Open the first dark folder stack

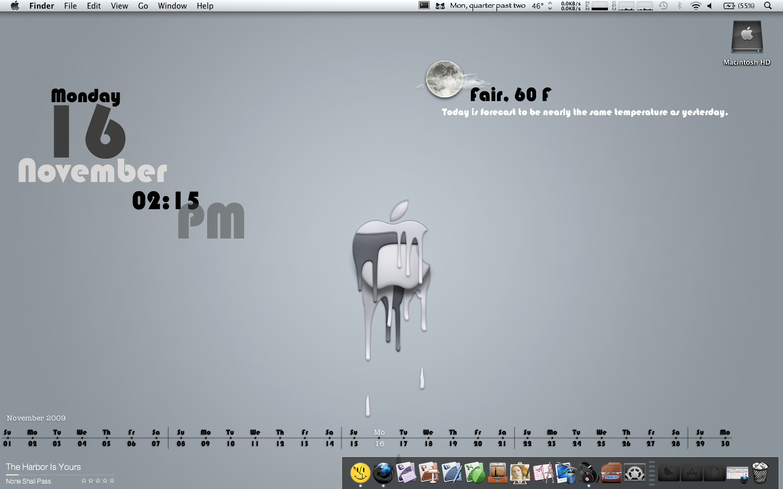click(x=669, y=473)
